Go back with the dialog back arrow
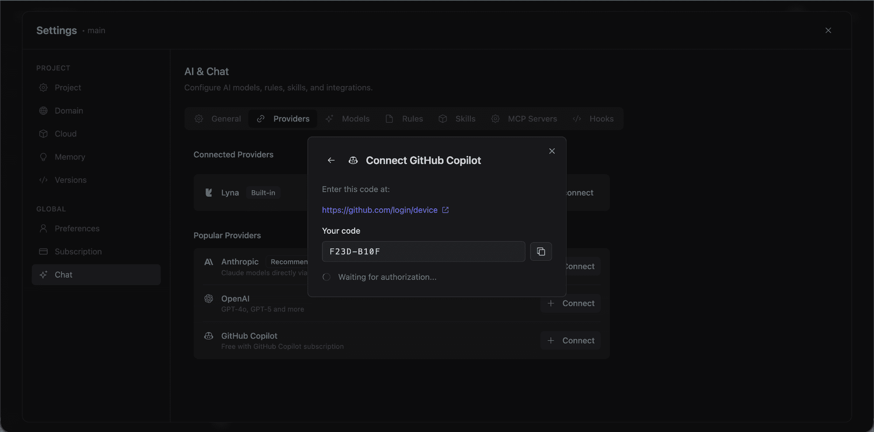Image resolution: width=874 pixels, height=432 pixels. point(331,160)
